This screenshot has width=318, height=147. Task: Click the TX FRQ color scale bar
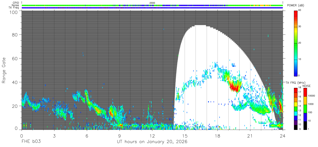tap(296, 109)
